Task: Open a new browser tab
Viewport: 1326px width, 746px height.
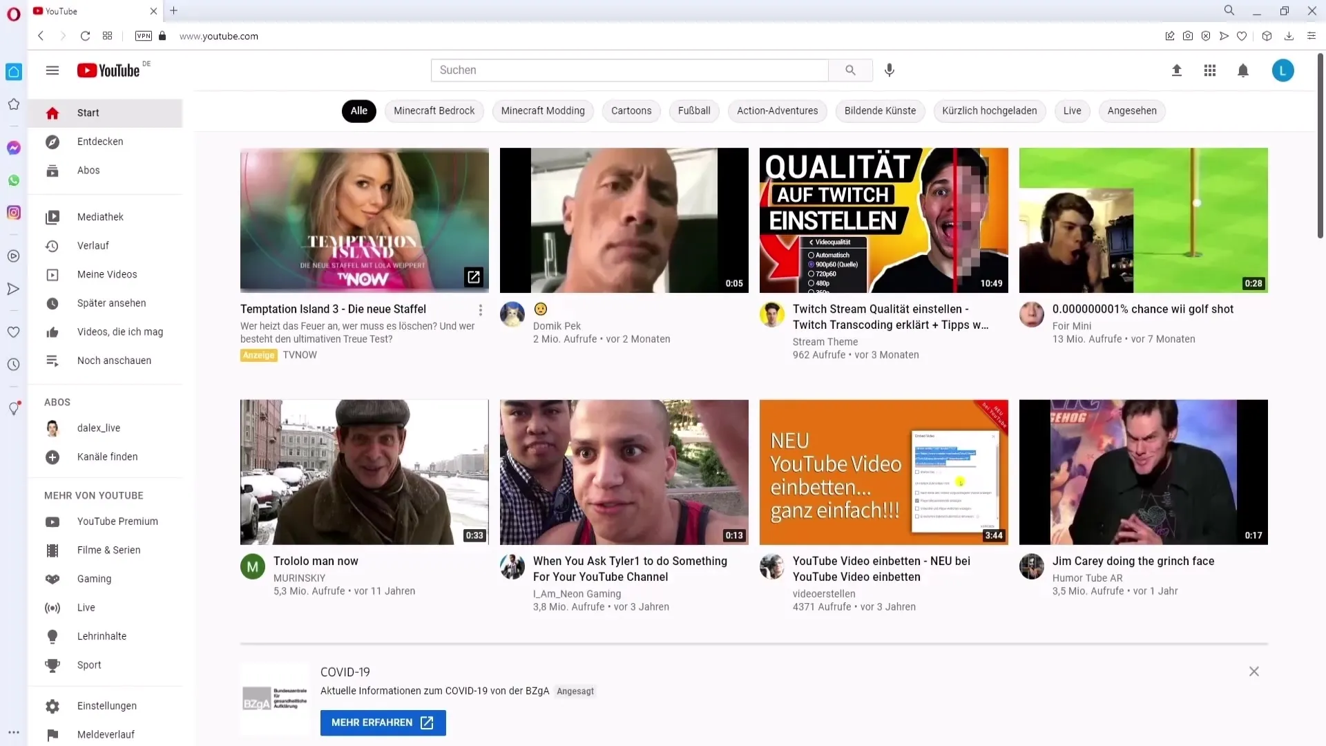Action: click(174, 10)
